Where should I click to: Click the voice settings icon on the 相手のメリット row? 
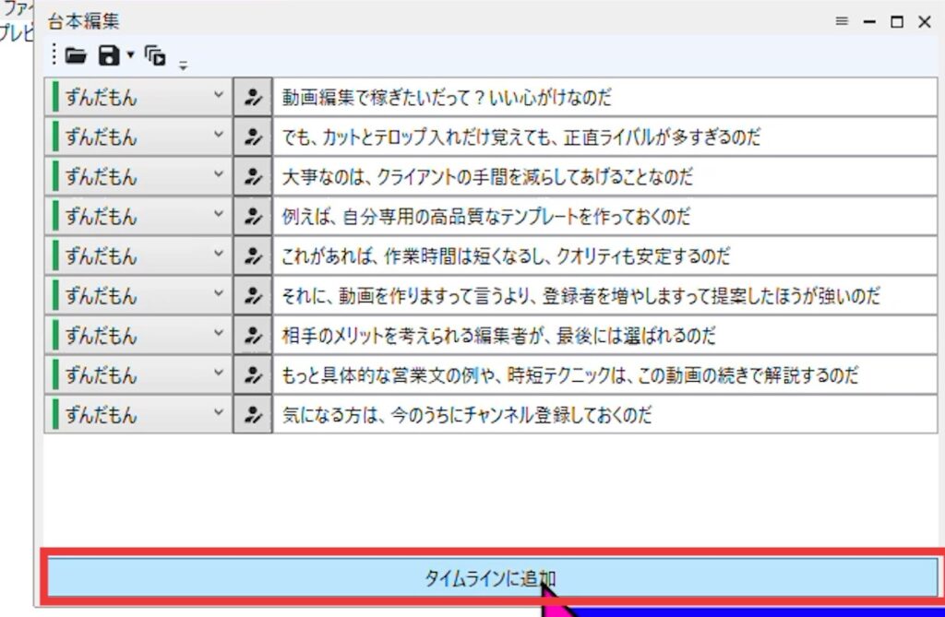pyautogui.click(x=252, y=336)
